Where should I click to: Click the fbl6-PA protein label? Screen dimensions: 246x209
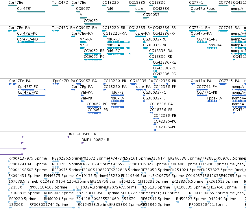coord(117,98)
